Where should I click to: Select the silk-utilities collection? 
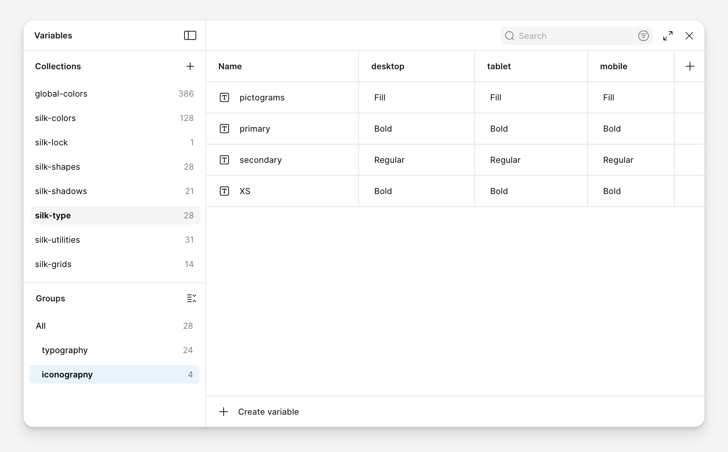point(57,240)
